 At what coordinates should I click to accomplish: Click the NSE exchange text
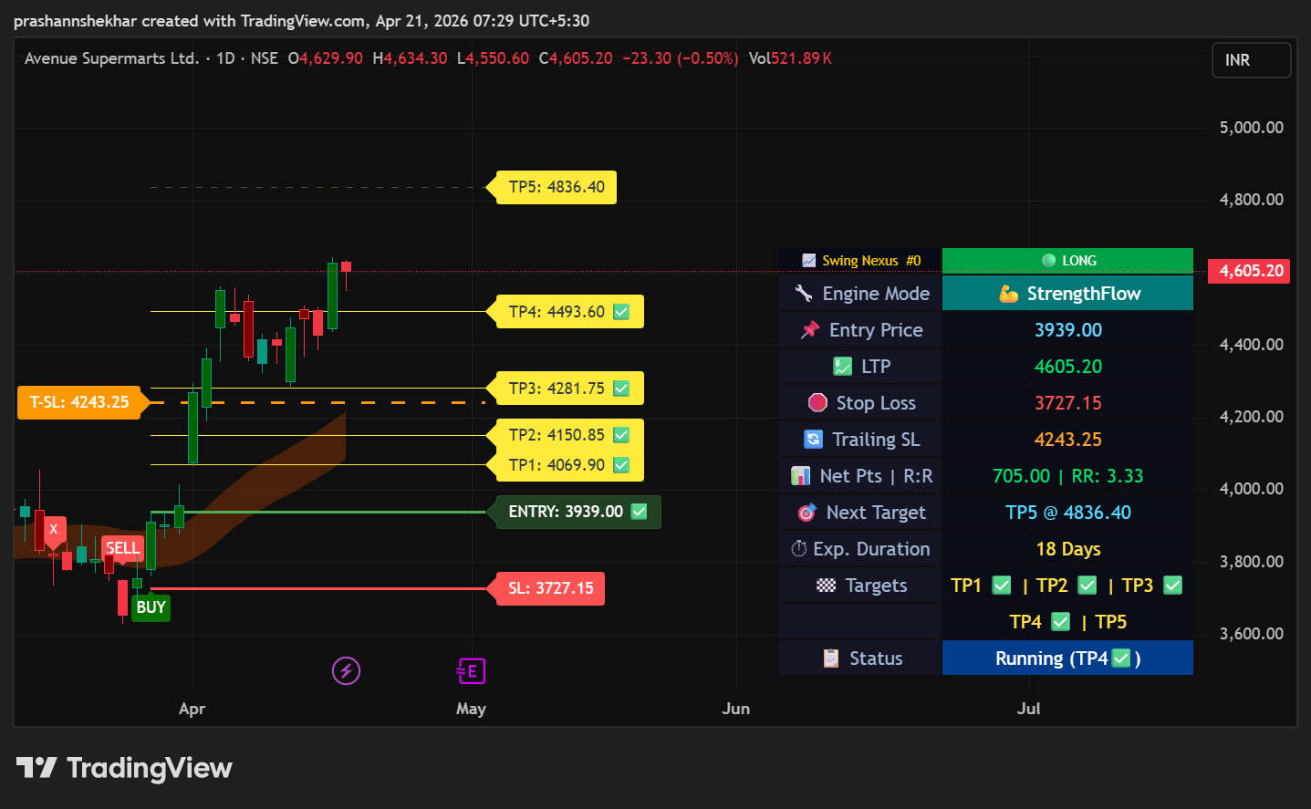[x=264, y=58]
